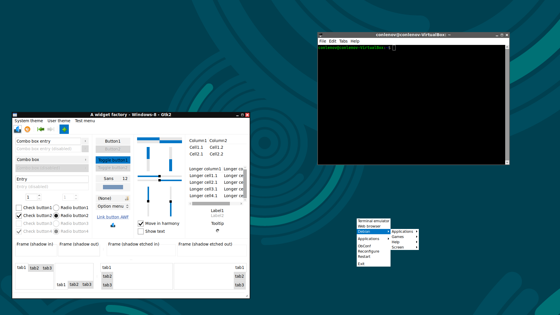Click the orange refresh icon in the toolbar

point(27,129)
